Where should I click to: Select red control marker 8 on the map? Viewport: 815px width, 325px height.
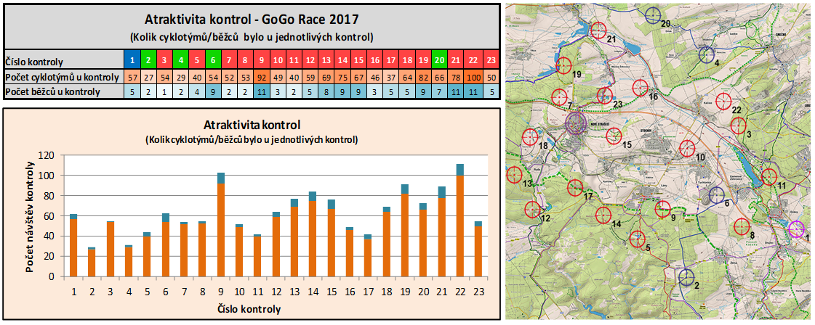coord(742,226)
